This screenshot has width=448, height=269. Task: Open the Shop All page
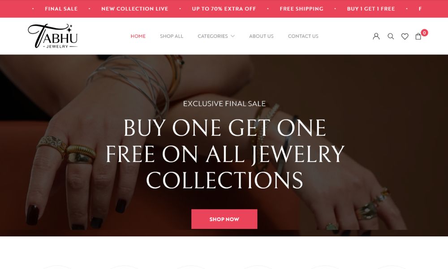pyautogui.click(x=172, y=36)
